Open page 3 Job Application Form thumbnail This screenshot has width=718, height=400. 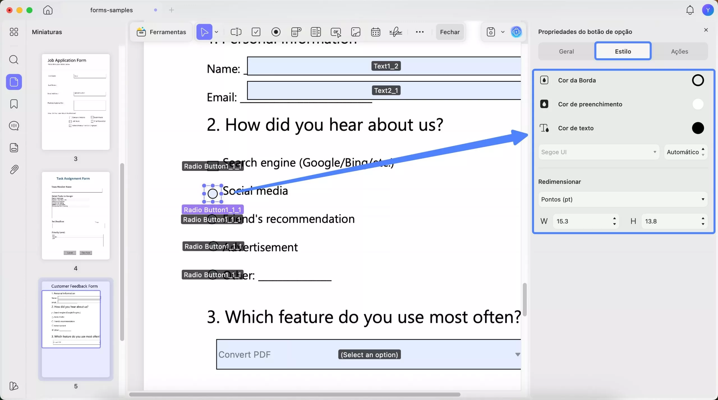coord(76,102)
